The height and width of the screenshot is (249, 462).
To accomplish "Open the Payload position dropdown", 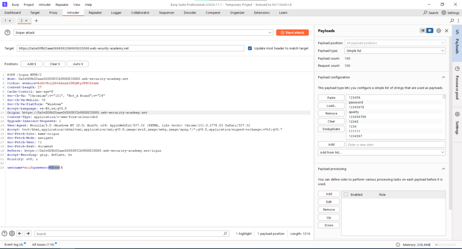I will pos(395,43).
